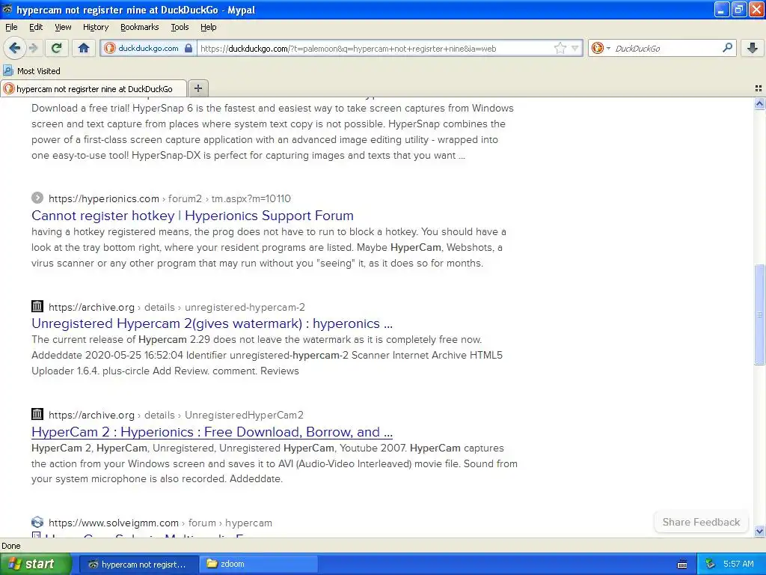766x575 pixels.
Task: Click archive.org favicon for unregistered-hypercam-2
Action: (37, 306)
